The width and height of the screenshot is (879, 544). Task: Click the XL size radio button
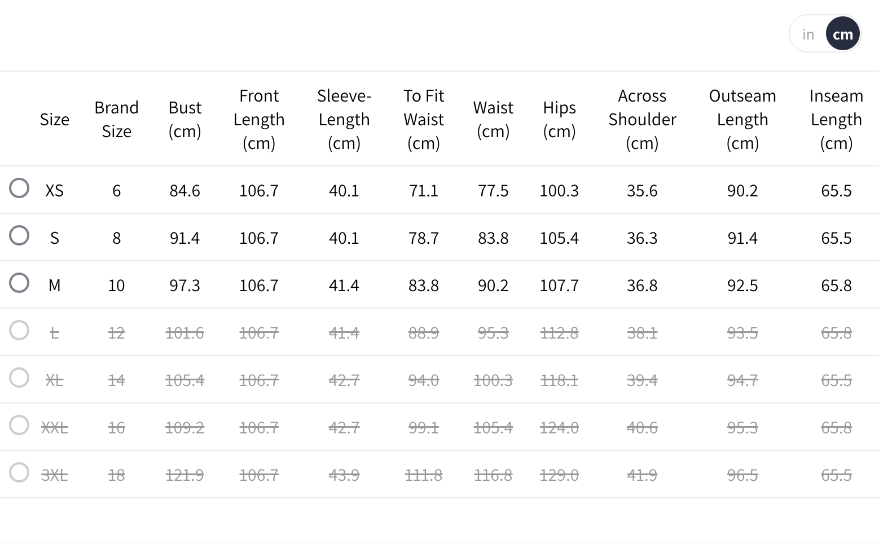coord(19,378)
